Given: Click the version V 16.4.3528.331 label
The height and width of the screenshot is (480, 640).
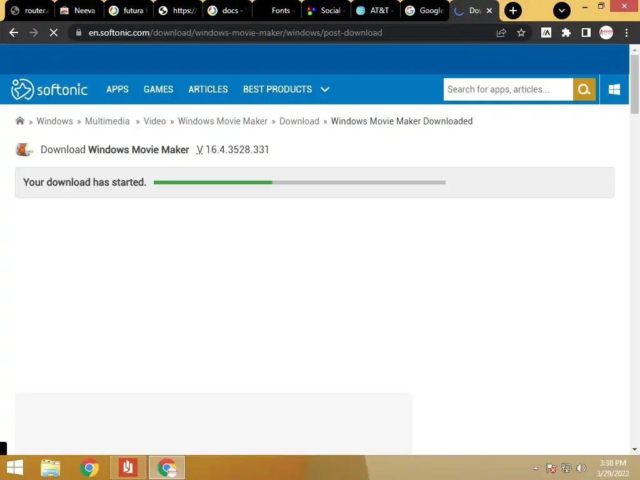Looking at the screenshot, I should click(232, 150).
